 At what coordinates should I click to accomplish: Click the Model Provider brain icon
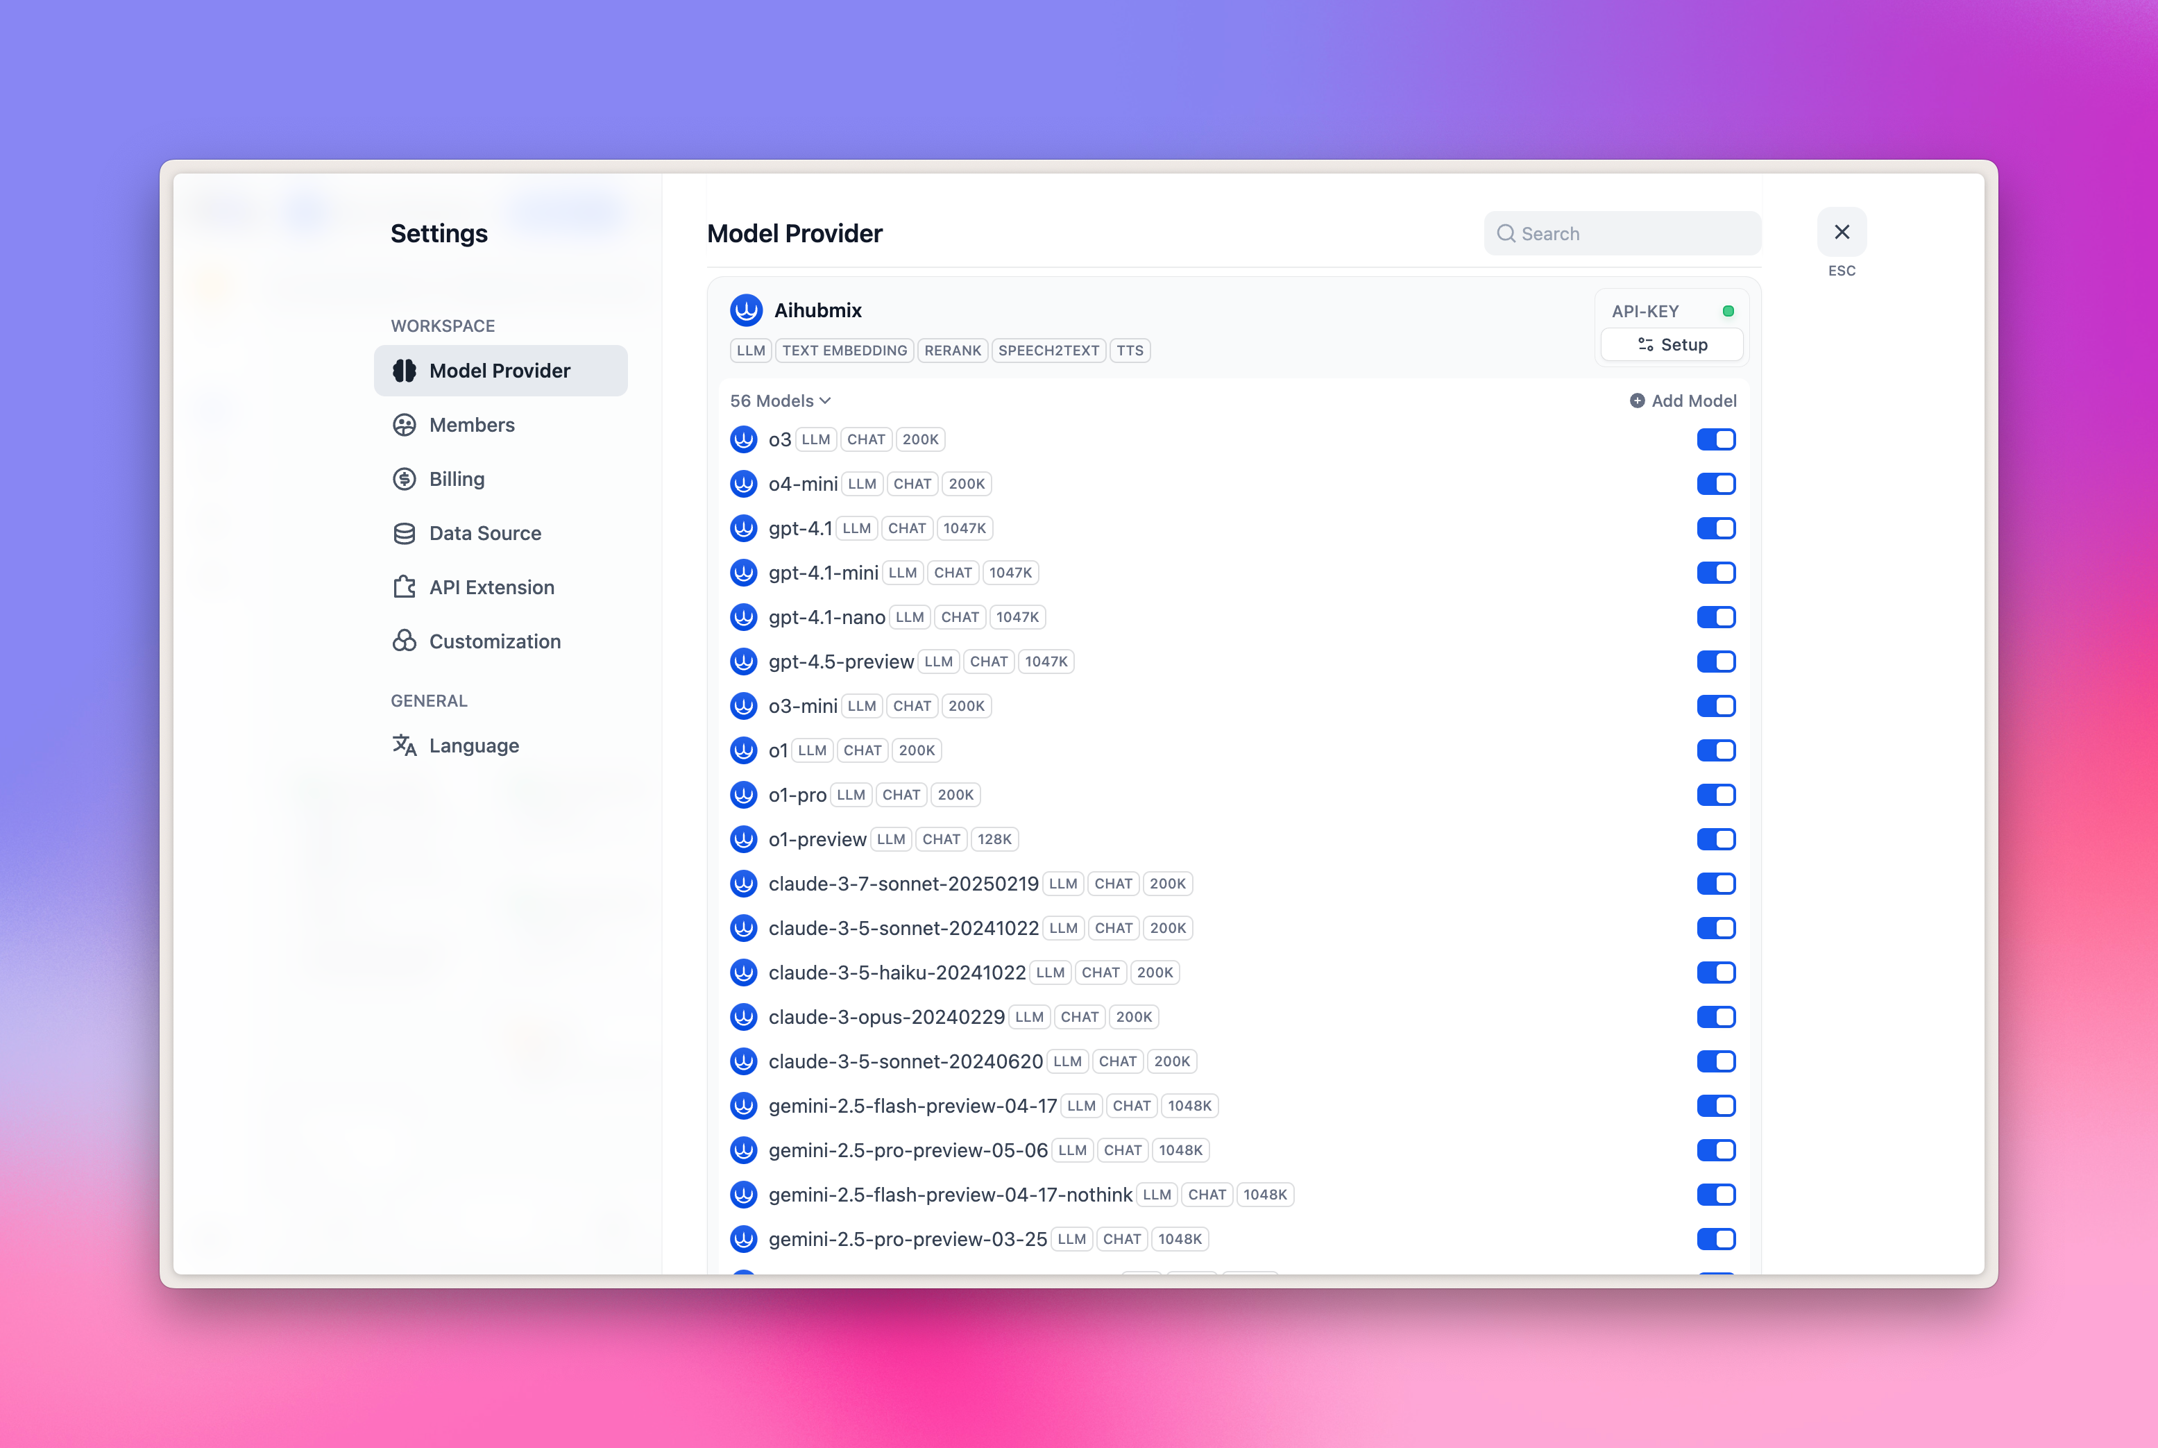click(405, 370)
